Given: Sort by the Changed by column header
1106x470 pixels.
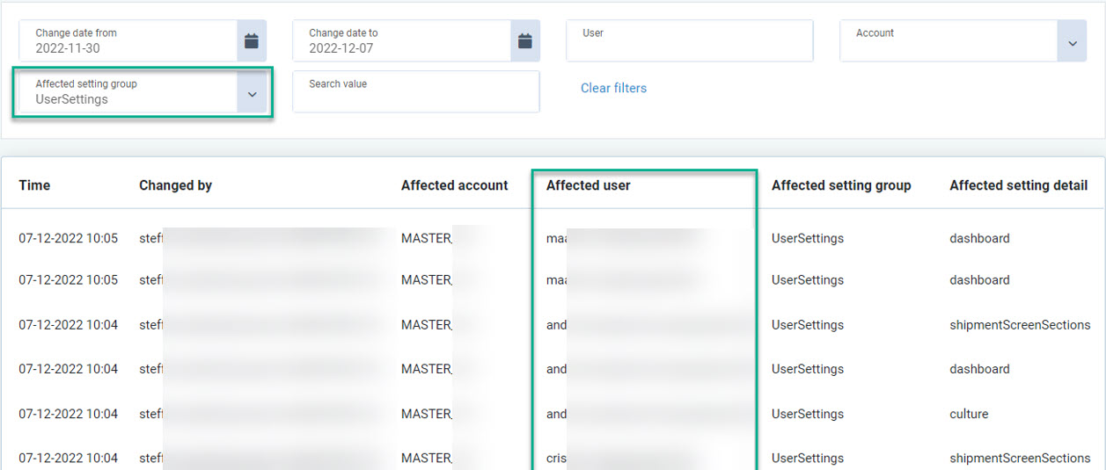Looking at the screenshot, I should (x=175, y=185).
